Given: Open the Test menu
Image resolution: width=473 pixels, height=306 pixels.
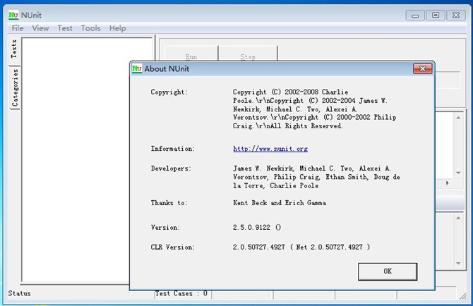Looking at the screenshot, I should click(65, 28).
